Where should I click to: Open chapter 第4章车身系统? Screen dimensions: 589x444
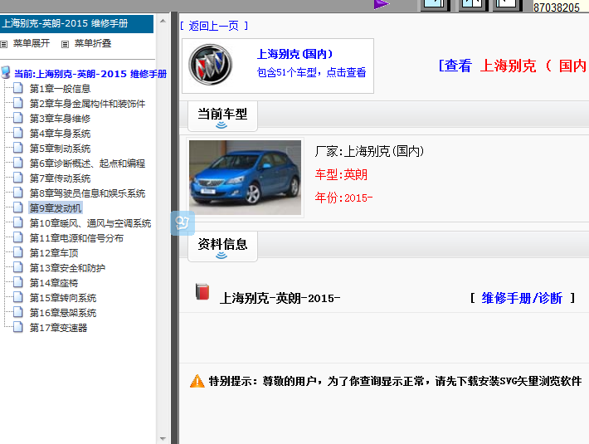60,134
